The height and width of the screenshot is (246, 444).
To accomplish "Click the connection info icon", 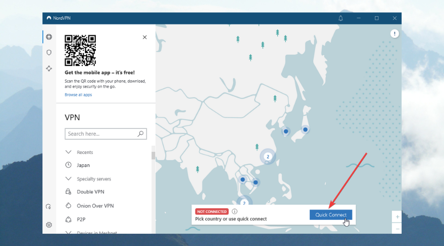I will (x=234, y=212).
